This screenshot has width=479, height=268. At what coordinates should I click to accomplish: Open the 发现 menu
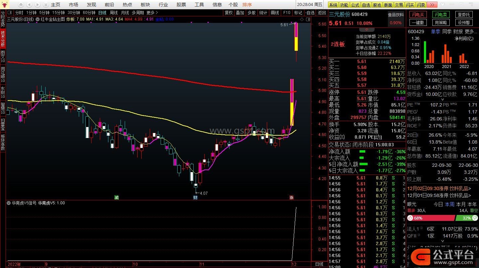91,5
